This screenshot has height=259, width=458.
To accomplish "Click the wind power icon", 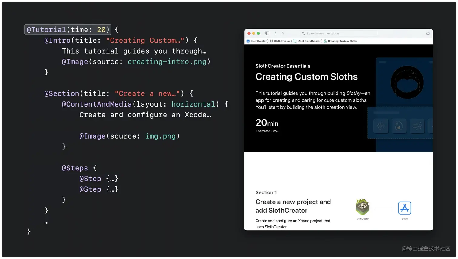I will pos(417,126).
